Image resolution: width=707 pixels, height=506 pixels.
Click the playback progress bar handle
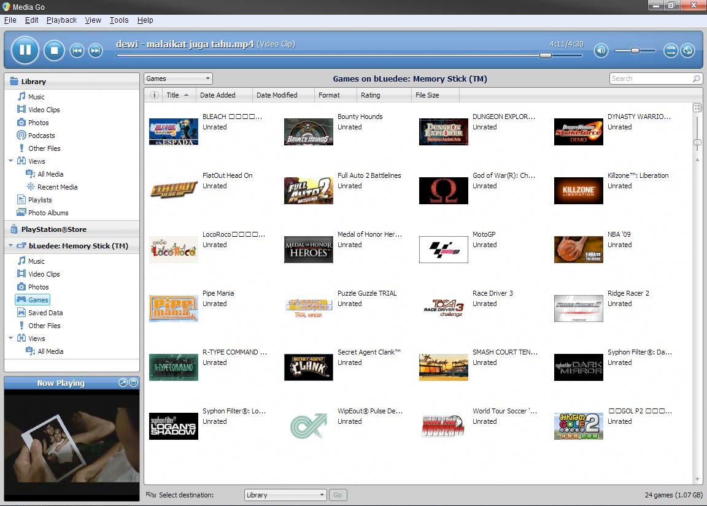coord(546,55)
